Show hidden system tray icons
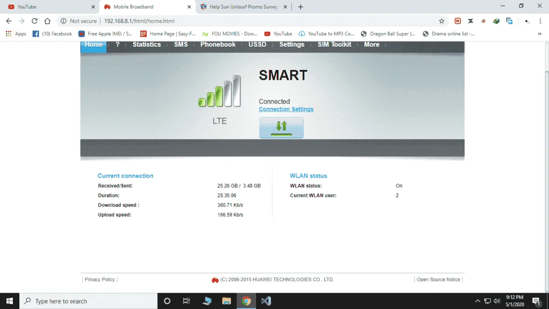This screenshot has height=309, width=549. [x=478, y=301]
